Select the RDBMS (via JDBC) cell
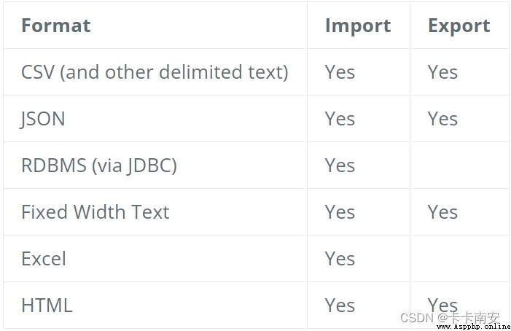 coord(99,165)
